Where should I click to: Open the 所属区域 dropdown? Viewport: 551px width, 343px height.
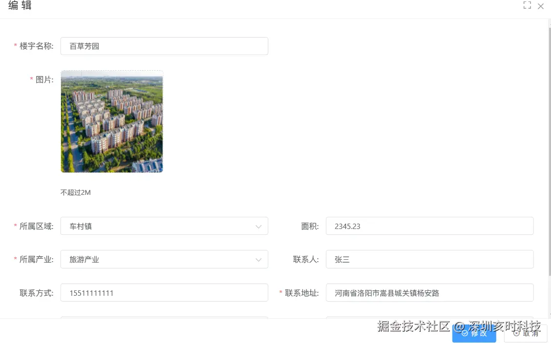164,226
